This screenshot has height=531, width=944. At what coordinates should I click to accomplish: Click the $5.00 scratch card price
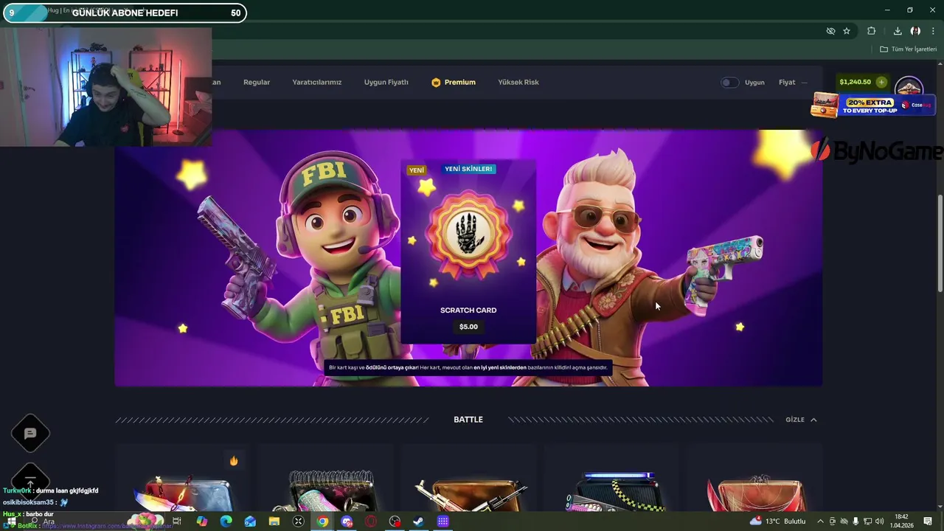coord(468,327)
